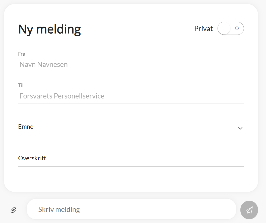266x223 pixels.
Task: Select the Fra field showing Navn Navnesen
Action: 130,65
